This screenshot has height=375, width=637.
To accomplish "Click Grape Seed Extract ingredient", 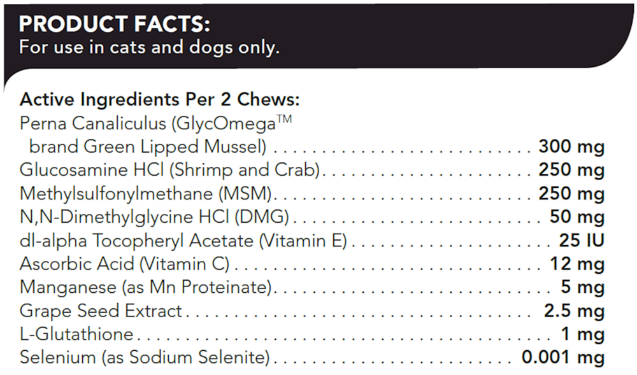I will (101, 311).
